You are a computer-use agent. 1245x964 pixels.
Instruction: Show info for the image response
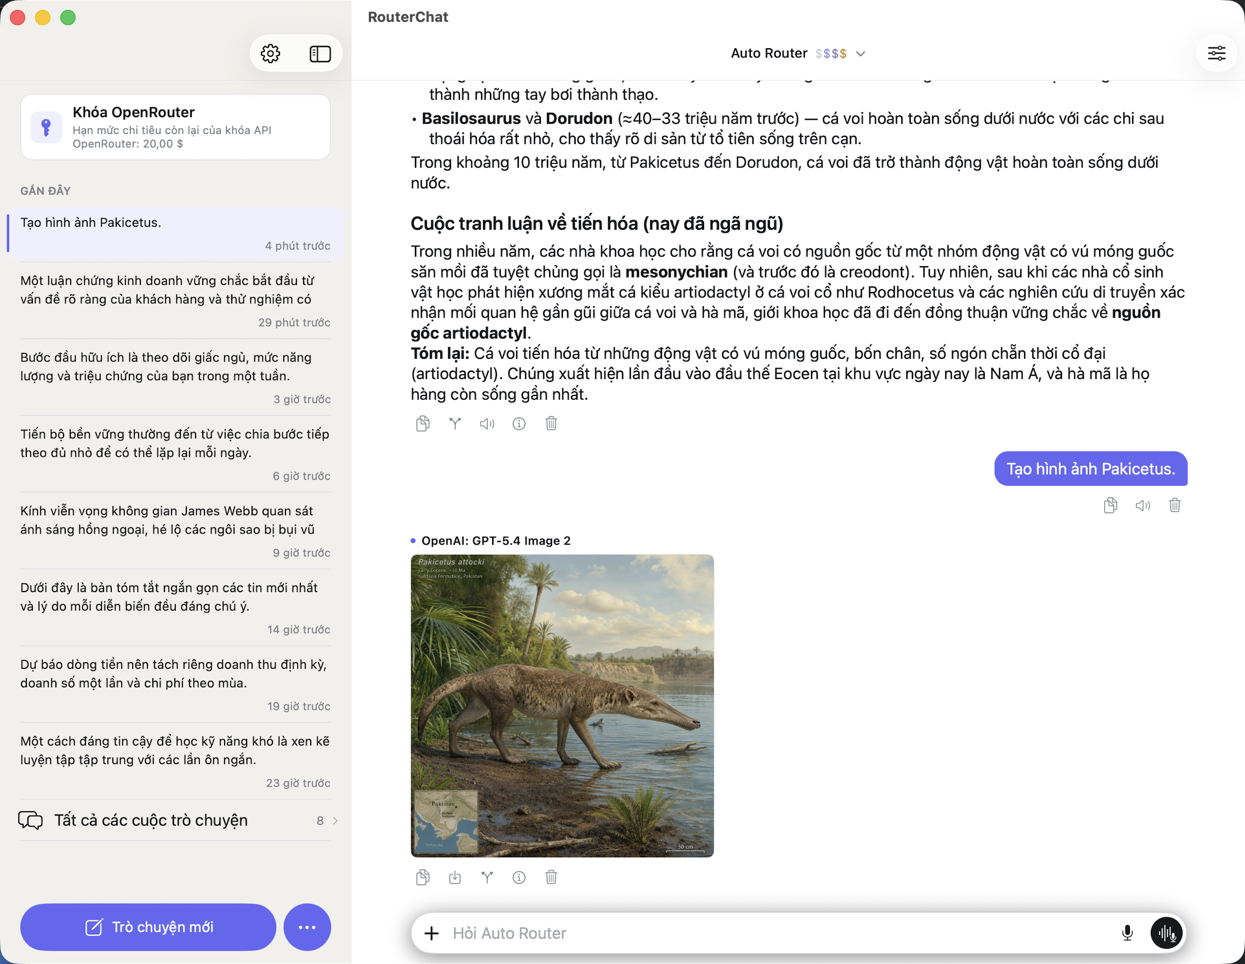[x=519, y=877]
